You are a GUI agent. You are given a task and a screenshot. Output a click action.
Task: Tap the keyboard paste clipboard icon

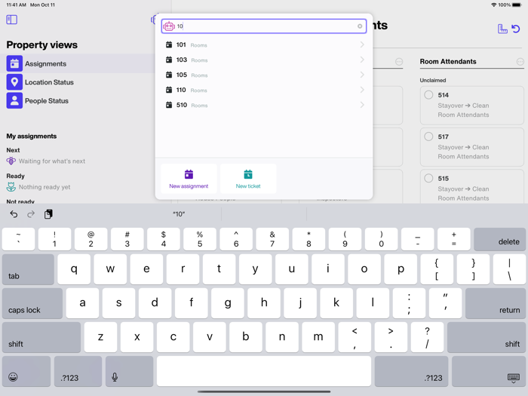[x=48, y=214]
